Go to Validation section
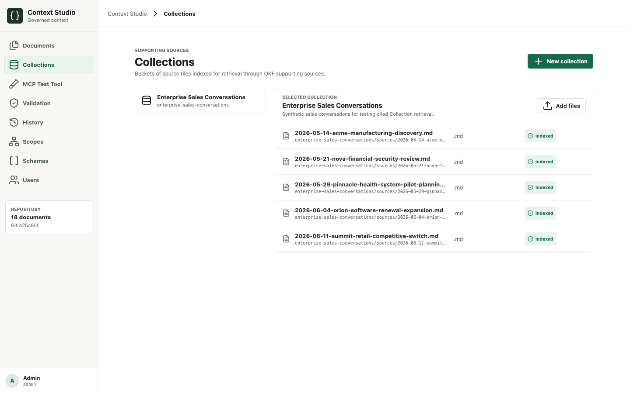This screenshot has width=630, height=393. click(x=49, y=103)
